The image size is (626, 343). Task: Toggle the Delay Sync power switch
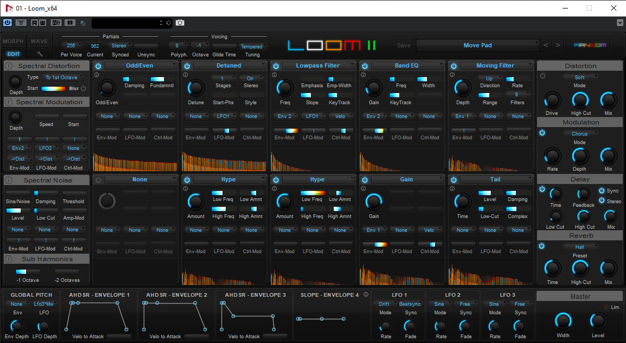pyautogui.click(x=602, y=191)
